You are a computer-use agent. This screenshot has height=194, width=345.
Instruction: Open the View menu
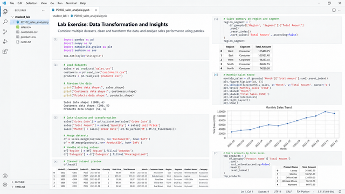pyautogui.click(x=44, y=3)
